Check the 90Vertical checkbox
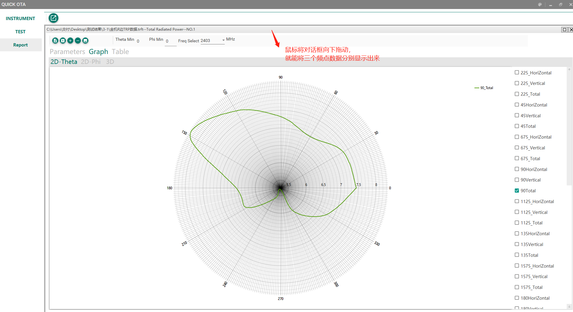 click(x=517, y=180)
